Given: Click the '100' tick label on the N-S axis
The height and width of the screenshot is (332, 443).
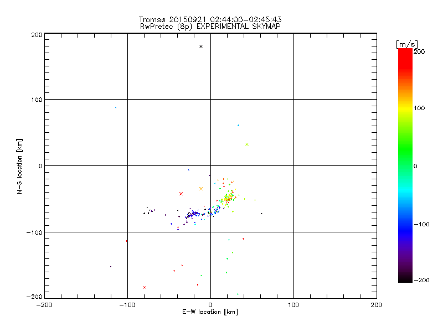Looking at the screenshot, I should 37,100.
